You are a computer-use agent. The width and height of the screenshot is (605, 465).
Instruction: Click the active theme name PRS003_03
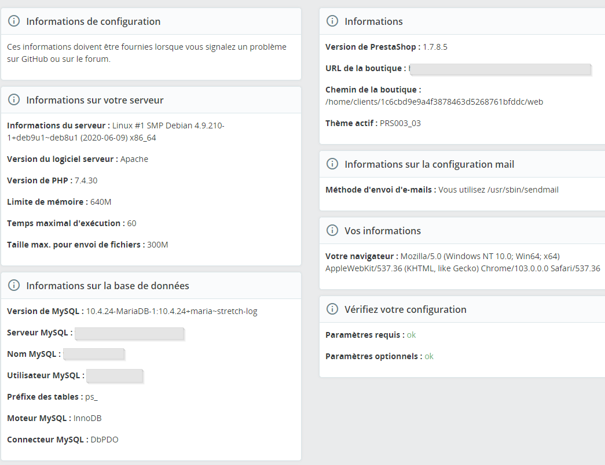(401, 123)
